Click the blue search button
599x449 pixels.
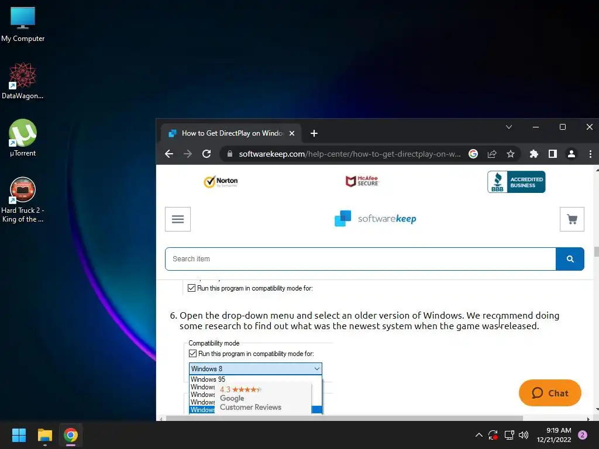tap(570, 259)
